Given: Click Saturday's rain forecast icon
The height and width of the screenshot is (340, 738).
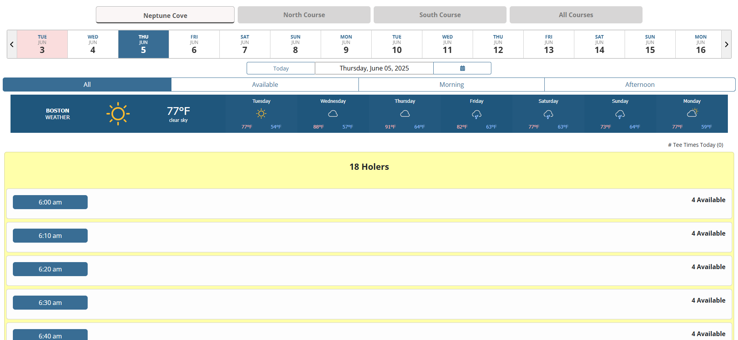Looking at the screenshot, I should tap(548, 114).
